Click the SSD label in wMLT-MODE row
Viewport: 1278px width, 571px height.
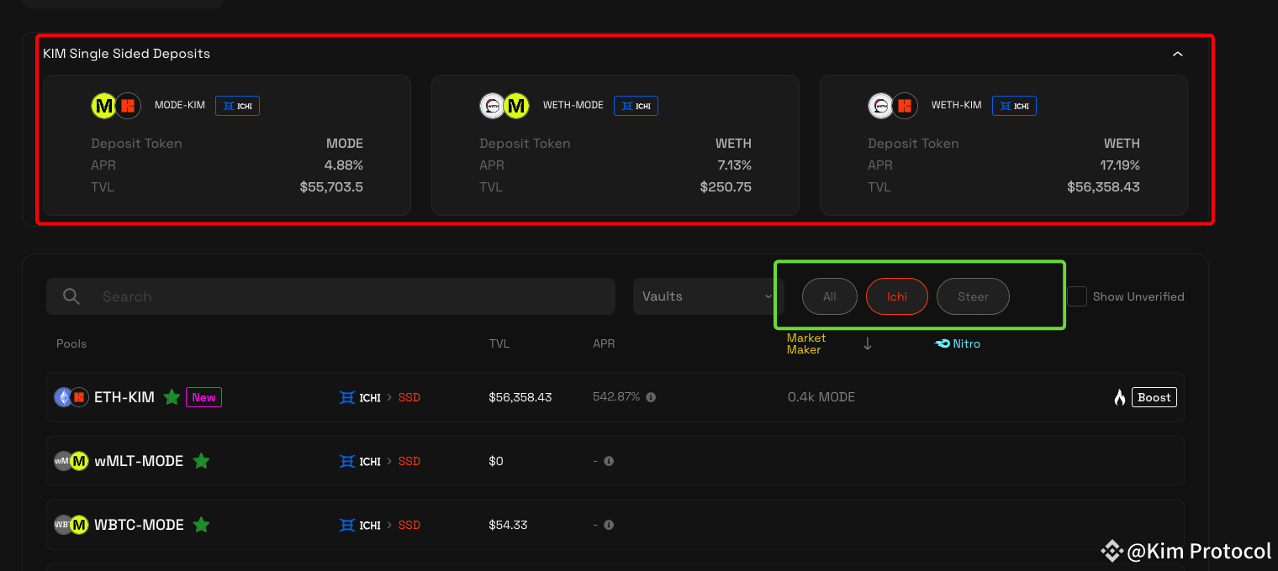[409, 461]
